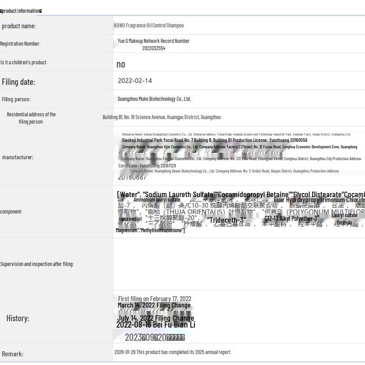Click Production License Yuezhuang 20160556 line
The image size is (365, 365).
pyautogui.click(x=214, y=140)
